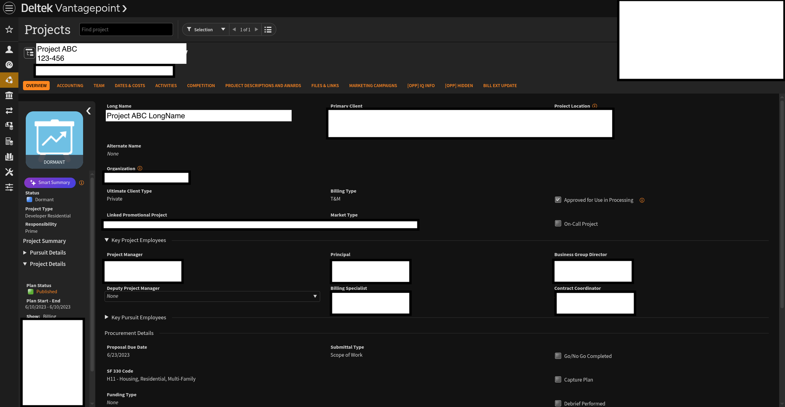Screen dimensions: 785x407
Task: Open the wrench and tools utilities icon
Action: click(9, 172)
